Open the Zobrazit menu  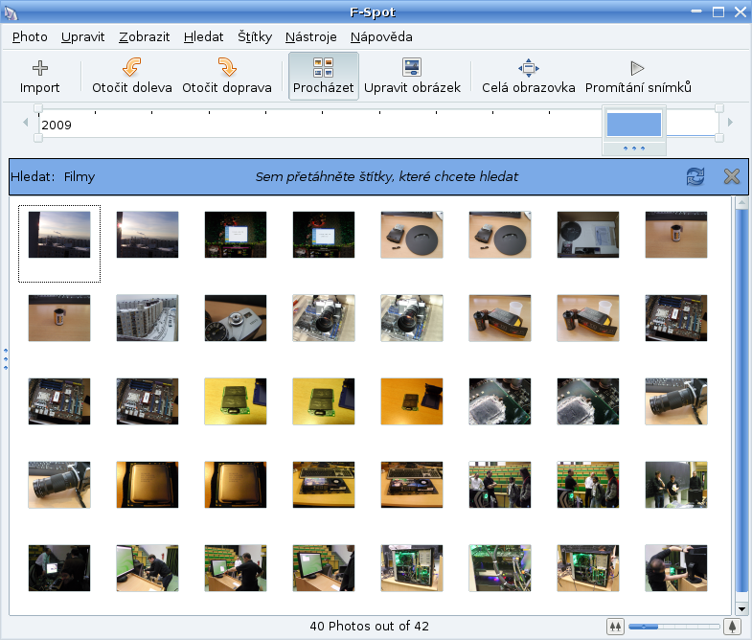point(145,37)
